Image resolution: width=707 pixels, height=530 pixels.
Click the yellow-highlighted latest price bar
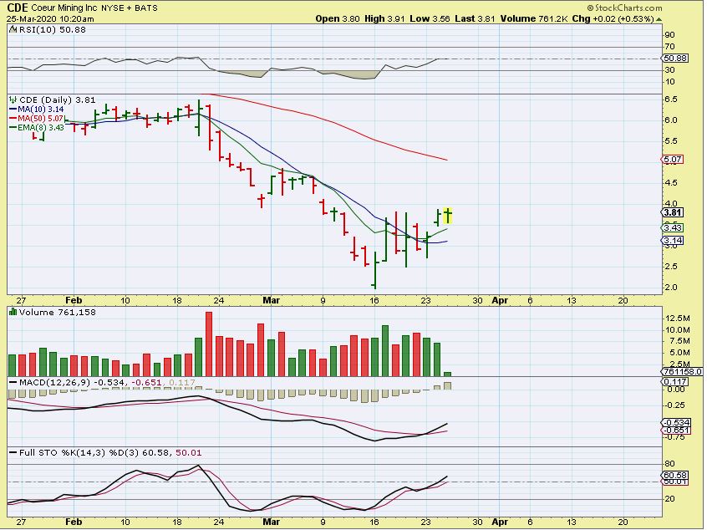coord(448,216)
